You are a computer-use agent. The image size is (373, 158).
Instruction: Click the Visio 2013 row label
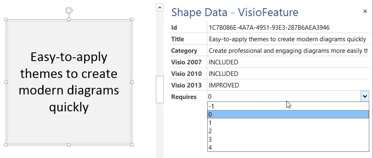point(186,85)
